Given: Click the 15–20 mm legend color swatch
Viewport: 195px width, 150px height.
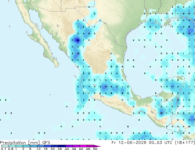Looking at the screenshot, I should (48, 146).
